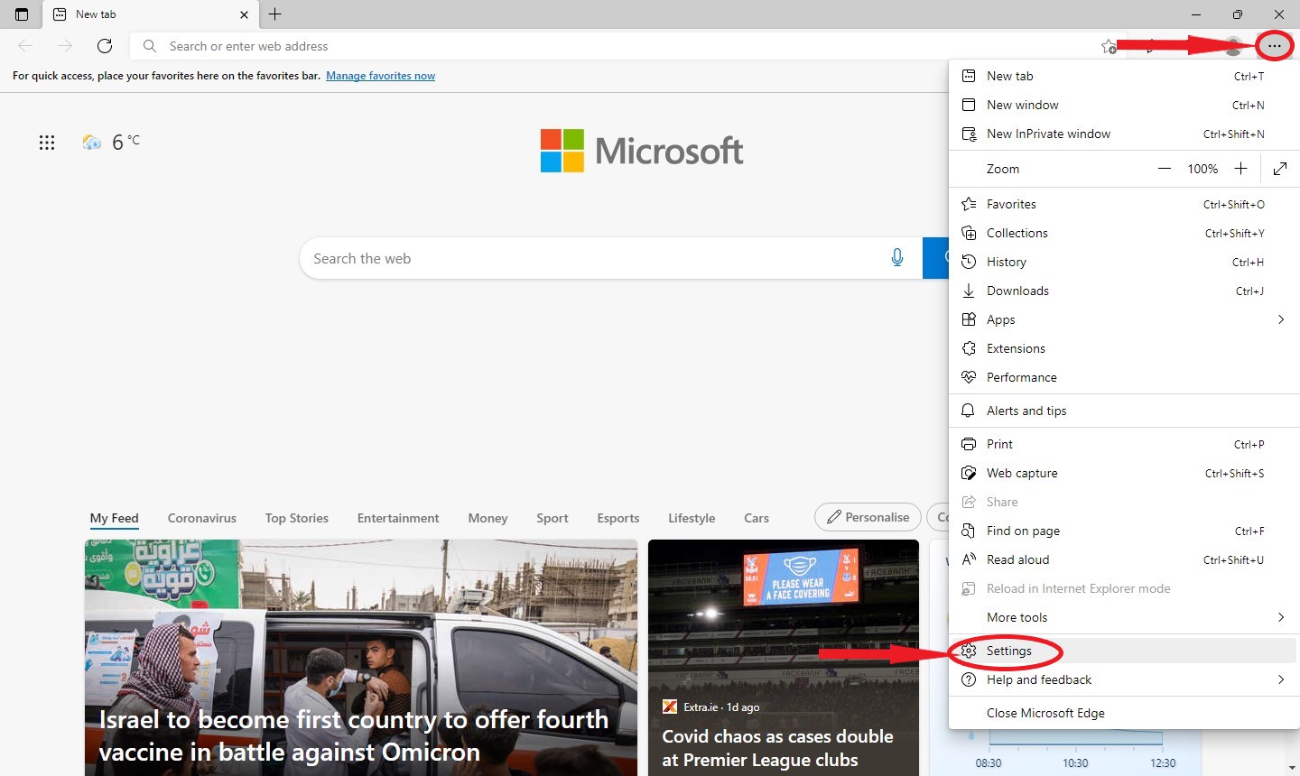The image size is (1300, 776).
Task: Increase zoom with the plus button
Action: [x=1241, y=169]
